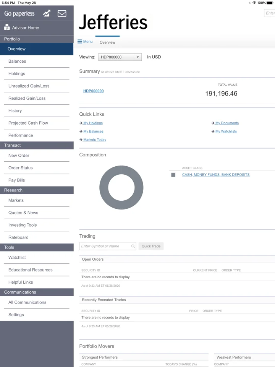Image resolution: width=275 pixels, height=367 pixels.
Task: Open the trending chart icon in header
Action: (x=47, y=13)
